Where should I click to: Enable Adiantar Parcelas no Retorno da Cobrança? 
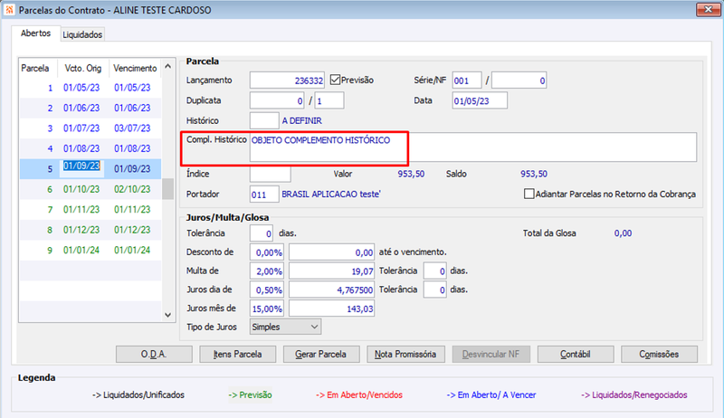(529, 194)
